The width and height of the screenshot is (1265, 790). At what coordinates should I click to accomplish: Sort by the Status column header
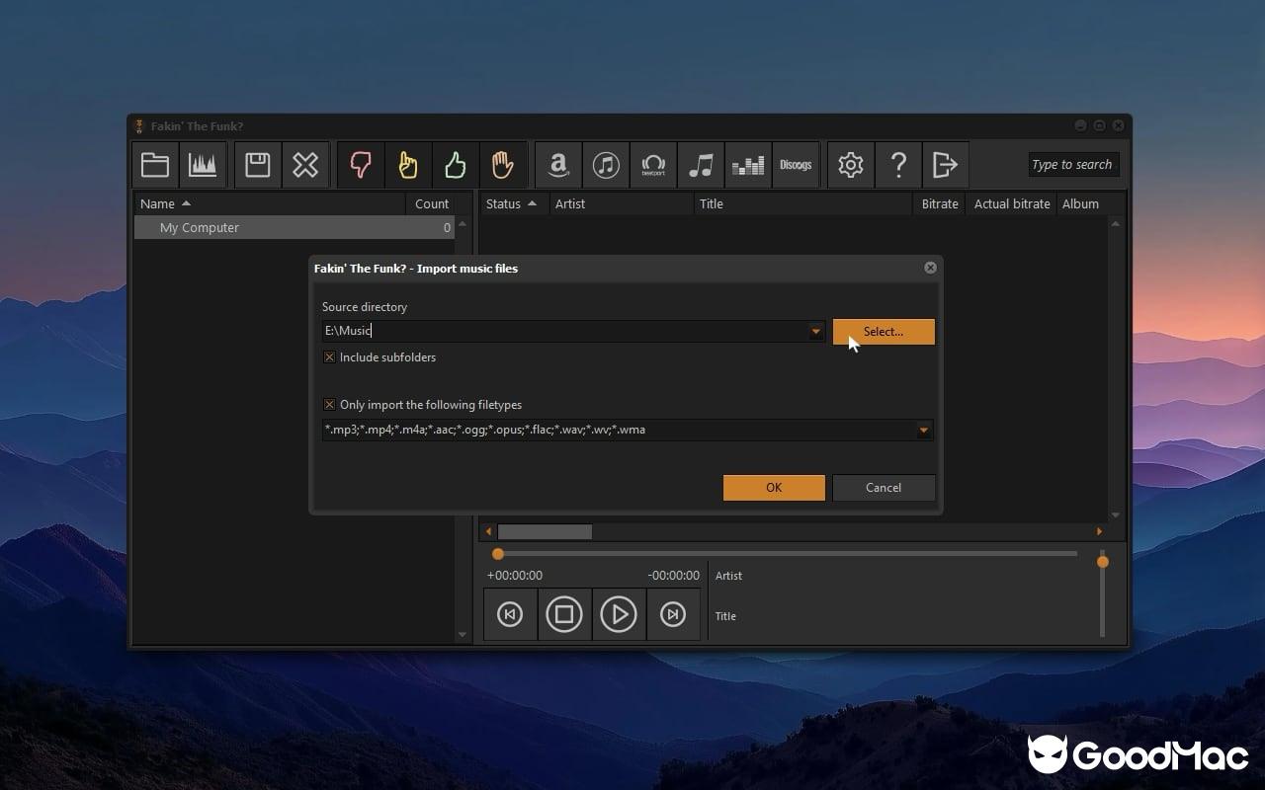[514, 203]
